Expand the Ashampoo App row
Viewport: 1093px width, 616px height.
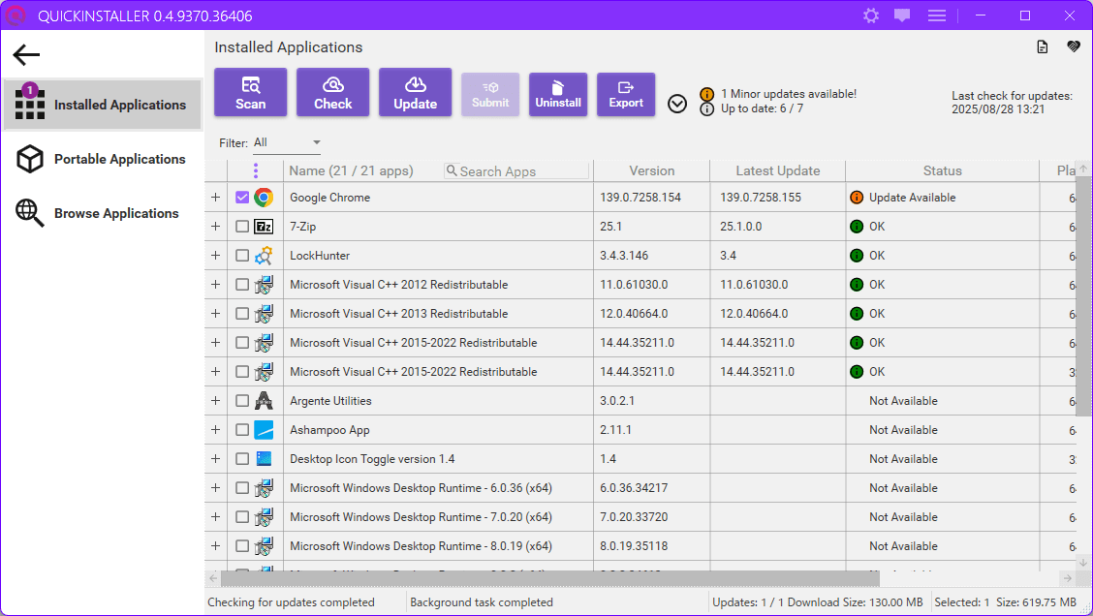coord(215,430)
